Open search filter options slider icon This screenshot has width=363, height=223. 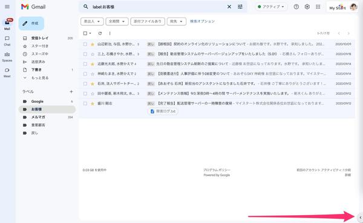coord(240,7)
